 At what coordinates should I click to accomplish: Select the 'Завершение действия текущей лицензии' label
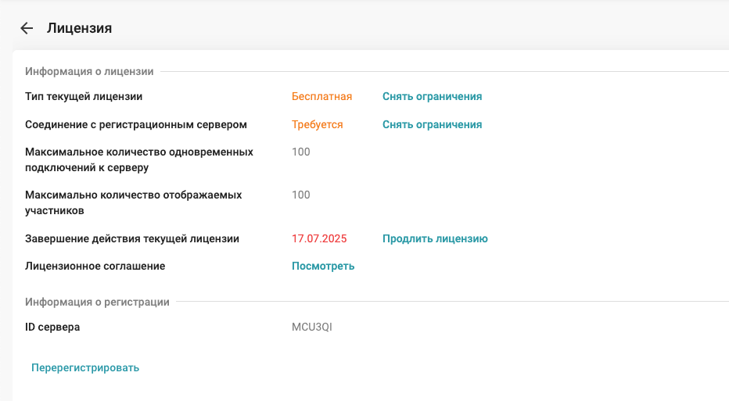click(x=132, y=239)
